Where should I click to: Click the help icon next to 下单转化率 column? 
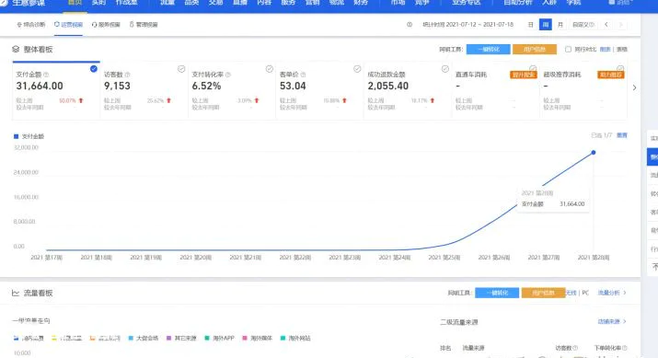point(625,348)
